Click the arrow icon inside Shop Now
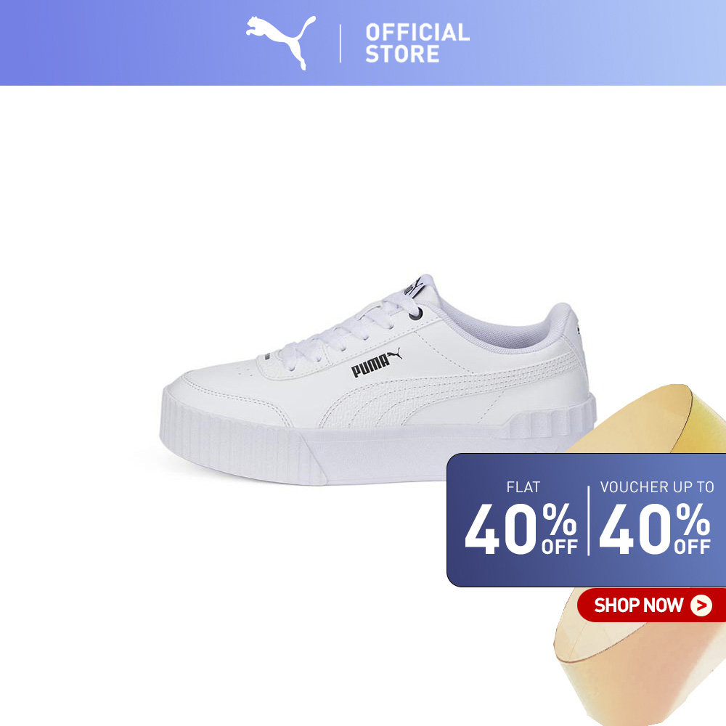Screen dimensions: 726x726 (x=701, y=605)
